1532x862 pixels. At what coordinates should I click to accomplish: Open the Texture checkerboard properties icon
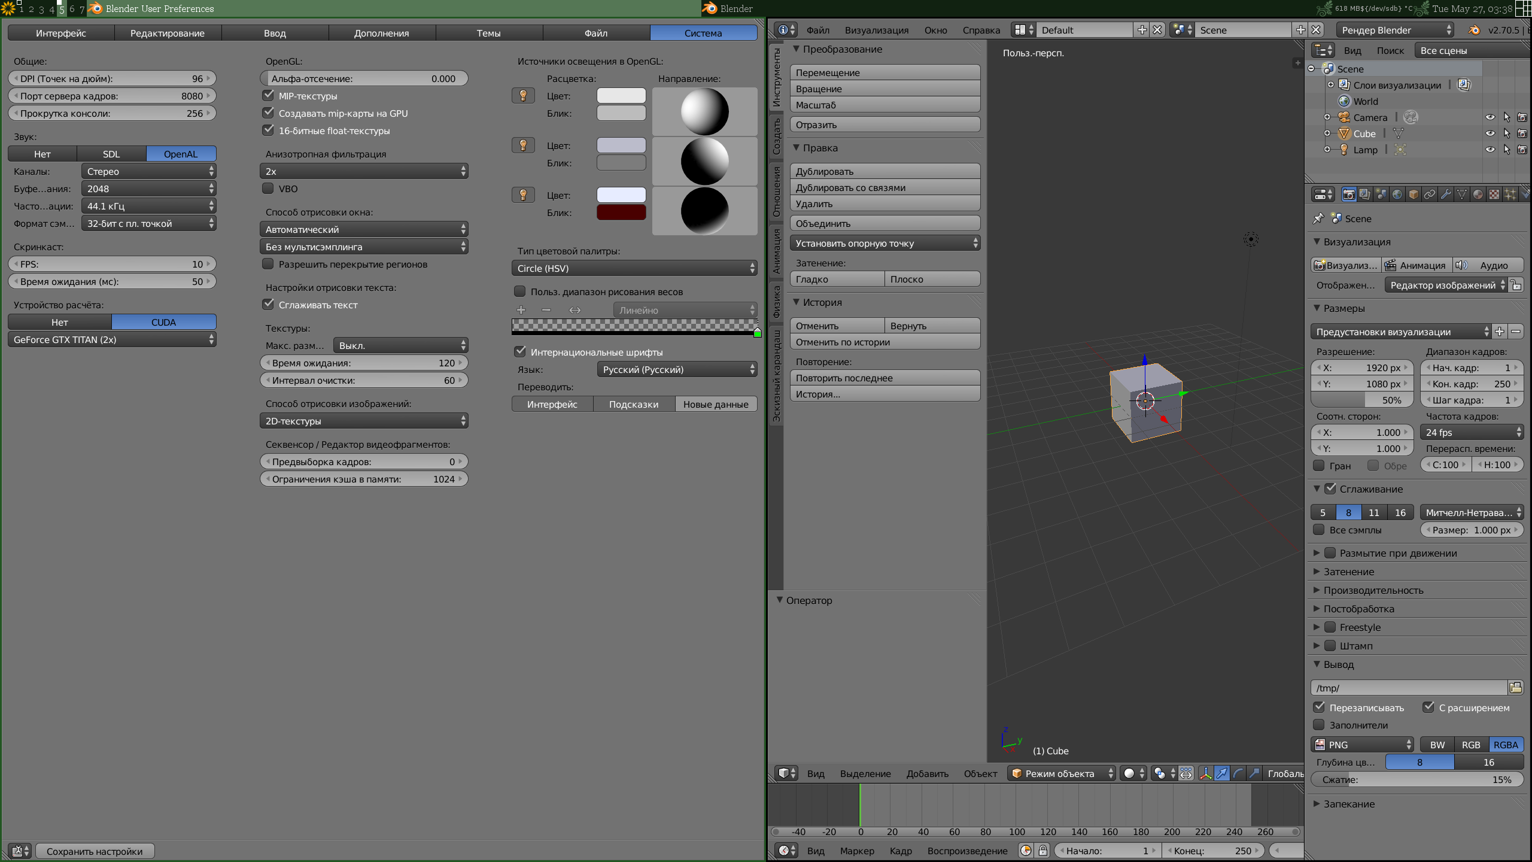[1494, 195]
